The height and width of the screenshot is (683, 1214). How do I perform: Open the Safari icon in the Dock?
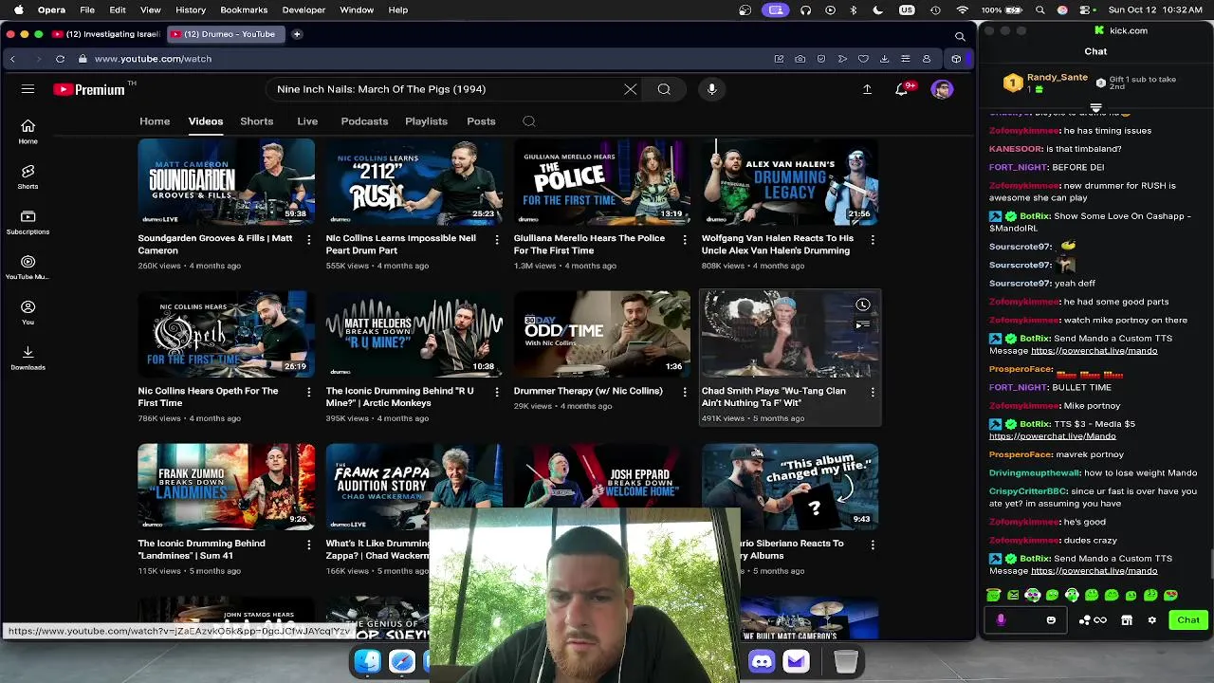point(402,661)
